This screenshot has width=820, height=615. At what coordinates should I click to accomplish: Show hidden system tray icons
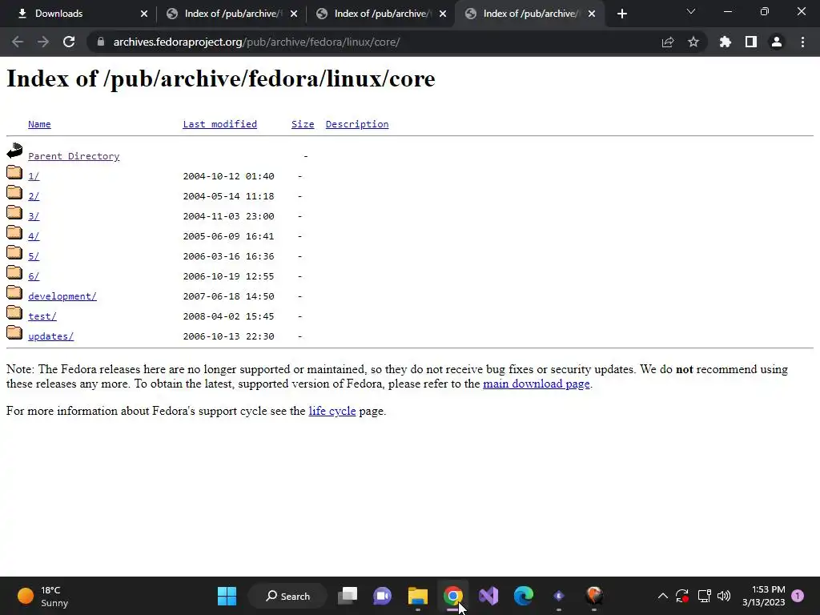coord(662,596)
